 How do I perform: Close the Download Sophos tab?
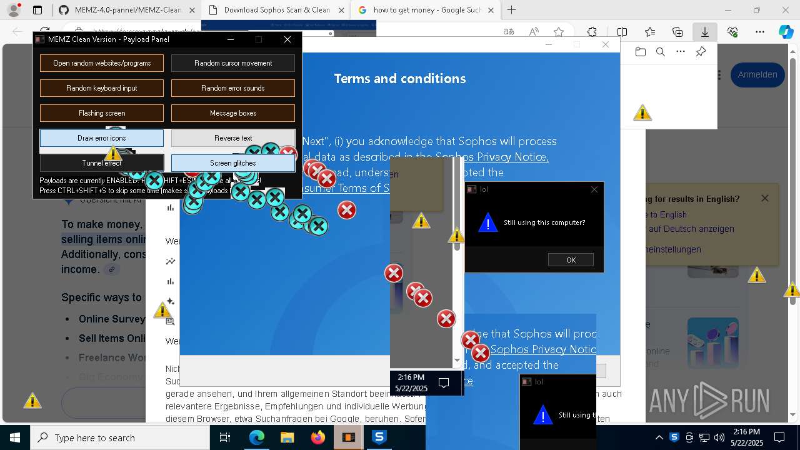(341, 10)
